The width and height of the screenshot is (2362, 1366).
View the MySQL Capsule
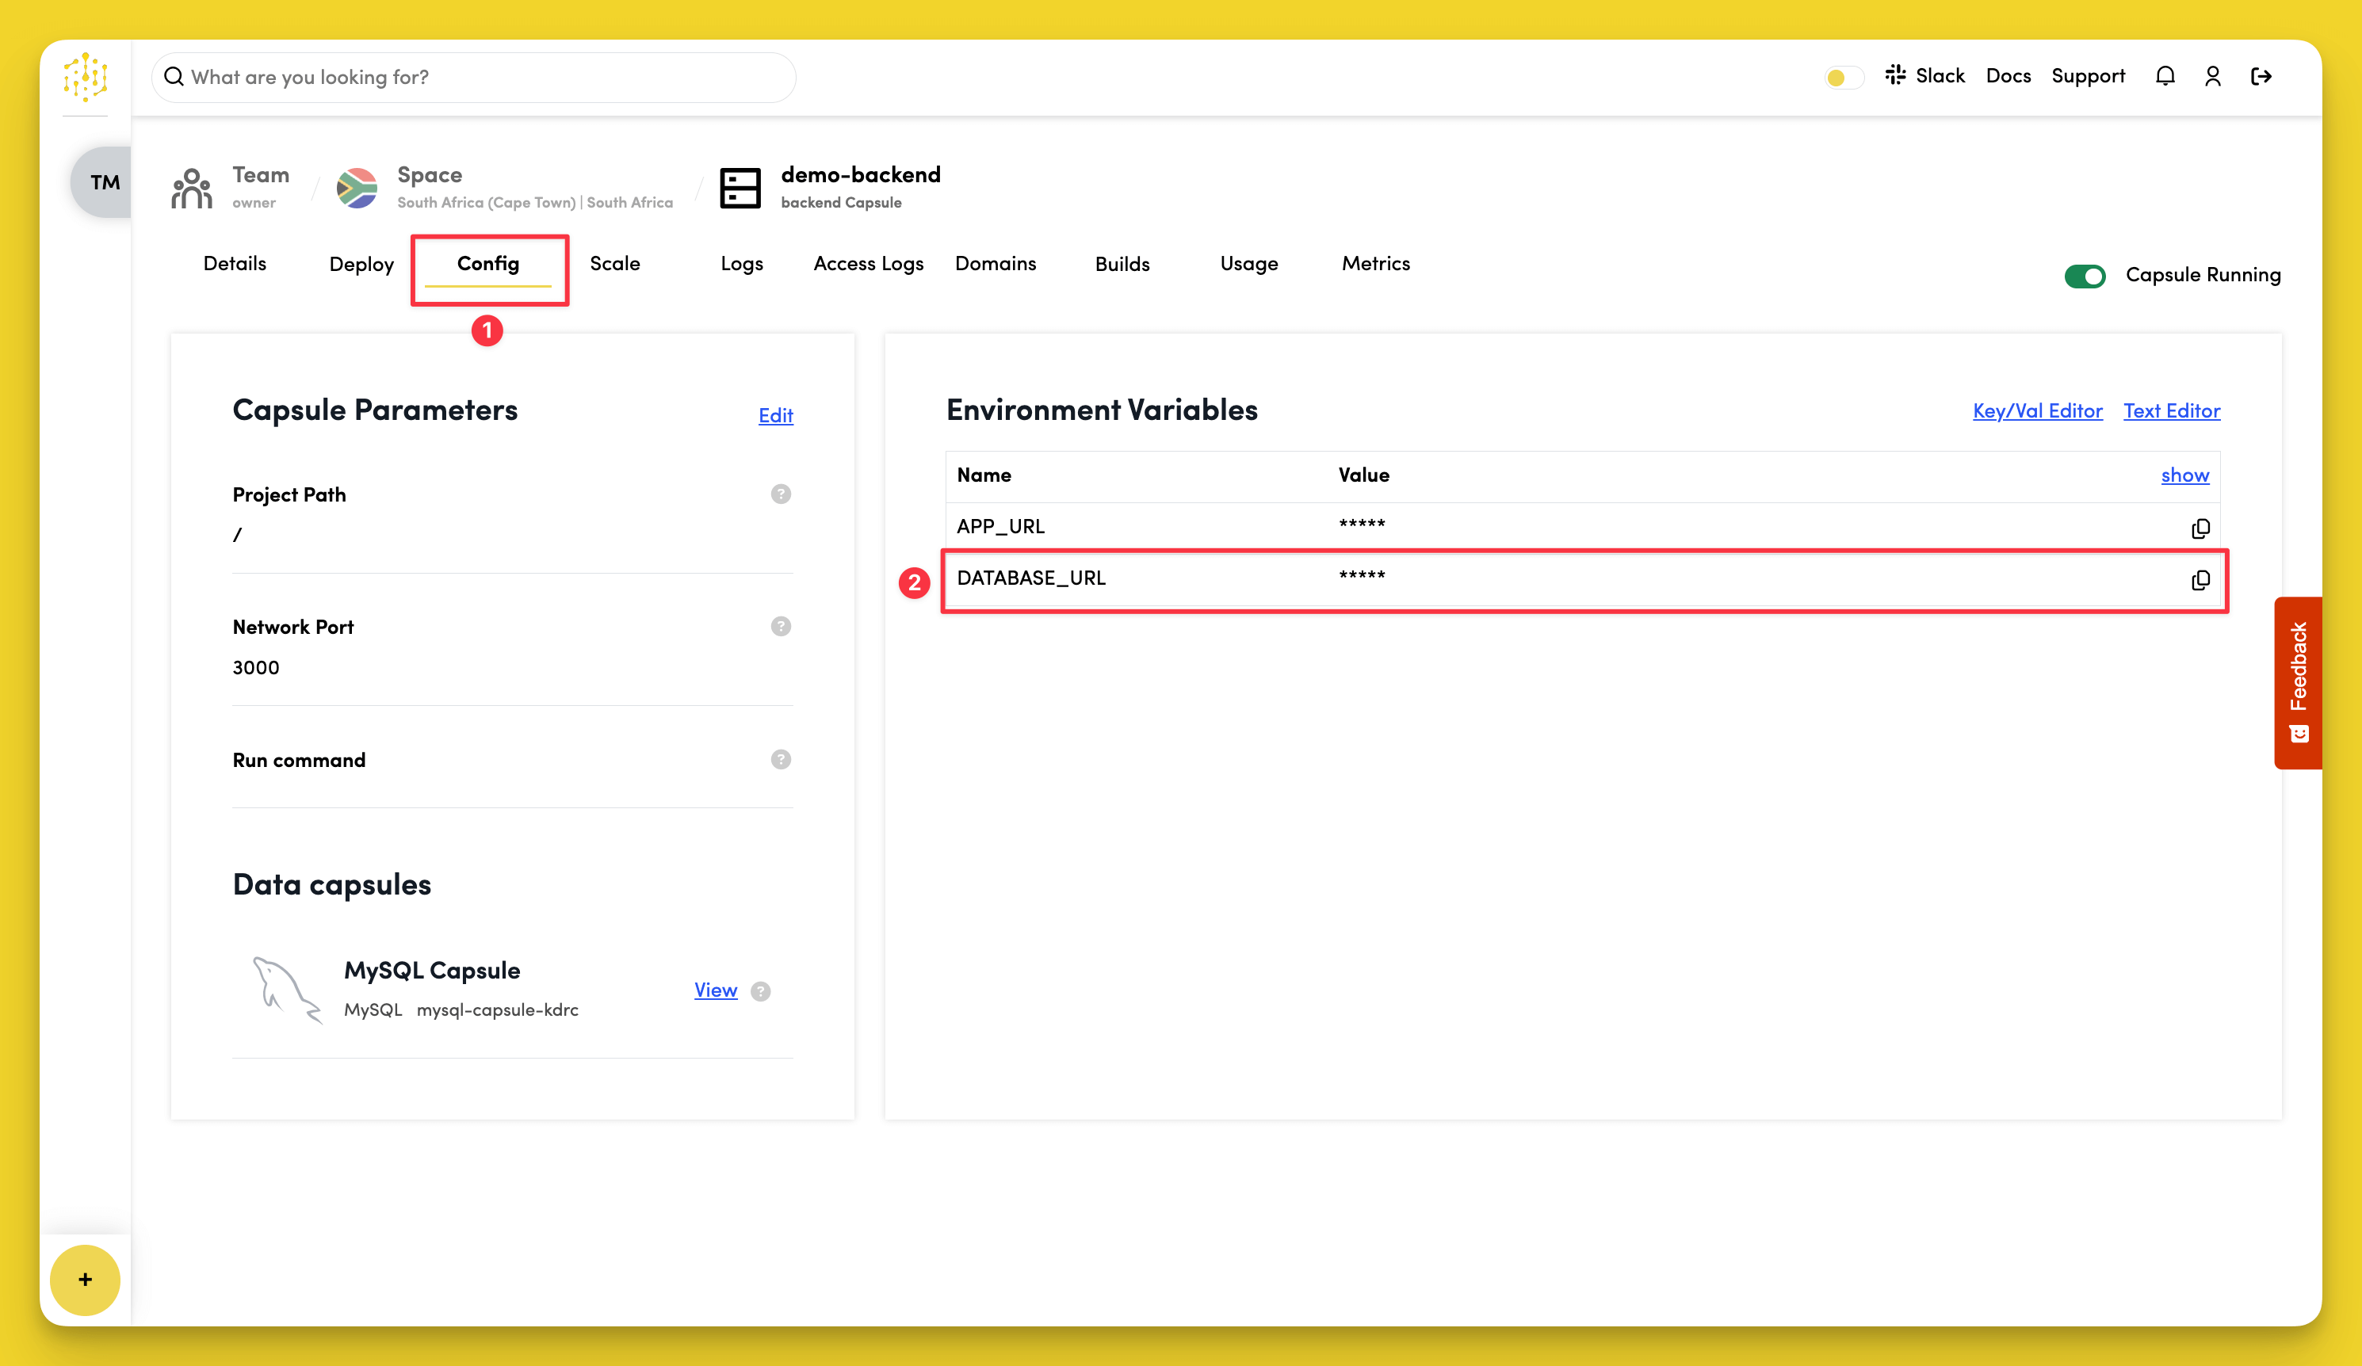(x=715, y=990)
